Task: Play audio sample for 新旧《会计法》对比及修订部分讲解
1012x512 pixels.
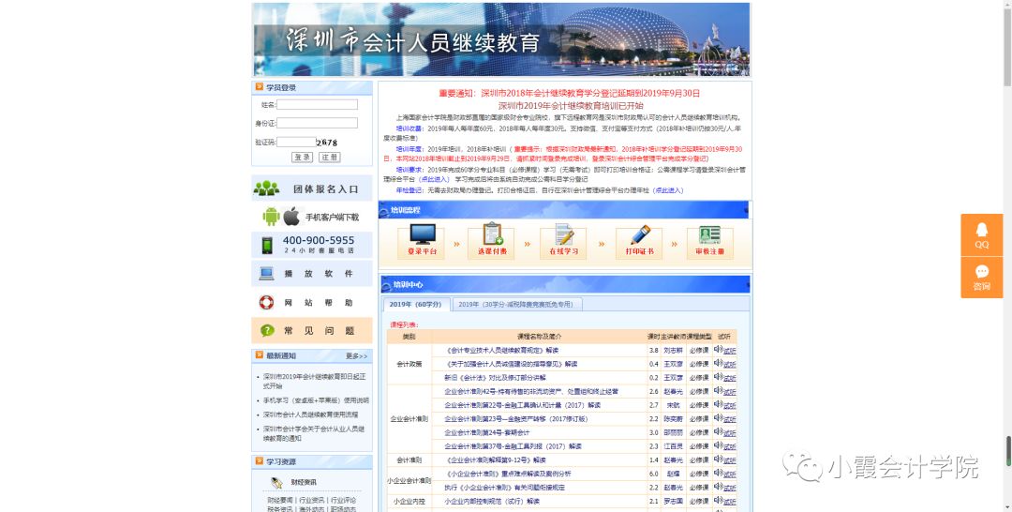Action: point(718,377)
